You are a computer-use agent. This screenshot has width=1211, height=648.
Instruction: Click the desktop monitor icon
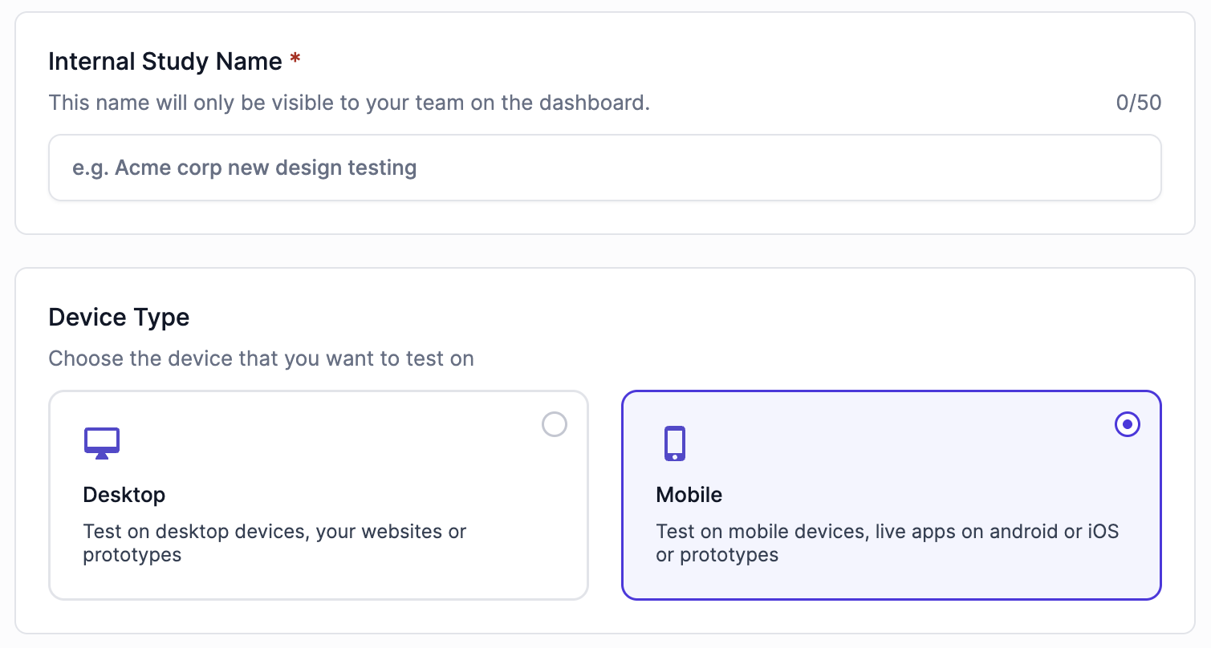[102, 443]
